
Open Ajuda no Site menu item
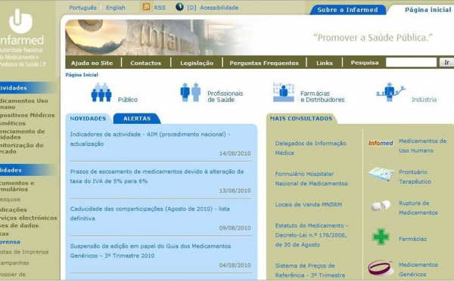point(92,63)
